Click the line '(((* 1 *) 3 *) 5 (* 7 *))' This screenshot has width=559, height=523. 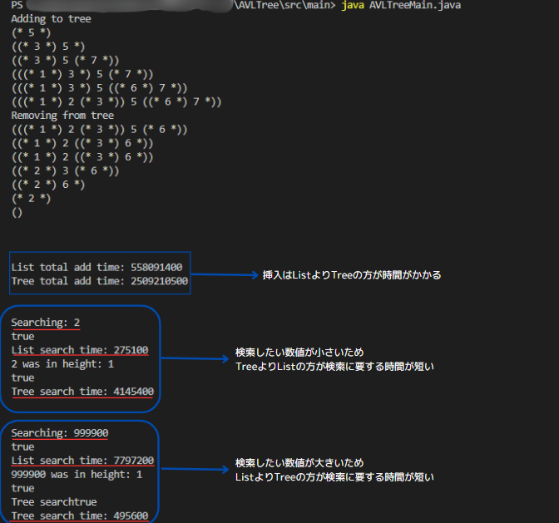pyautogui.click(x=82, y=74)
